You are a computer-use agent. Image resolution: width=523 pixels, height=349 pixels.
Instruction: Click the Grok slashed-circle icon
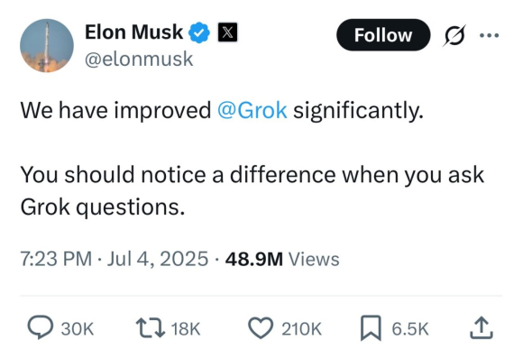point(454,35)
